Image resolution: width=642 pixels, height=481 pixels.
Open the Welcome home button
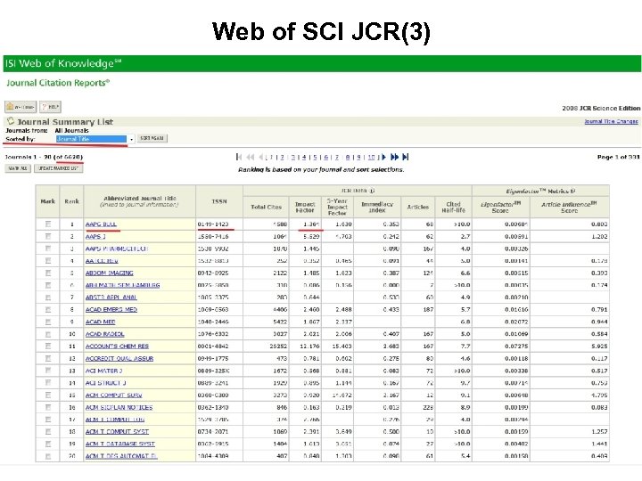21,107
